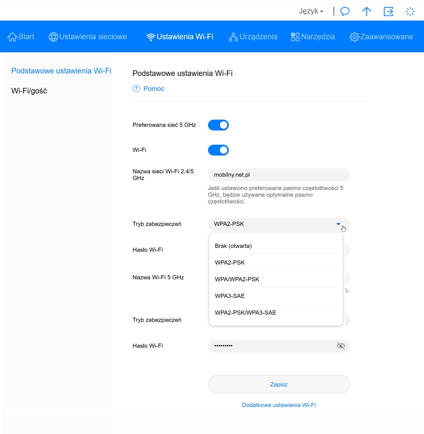Click the Wi-Fi network name field
The height and width of the screenshot is (434, 424).
click(x=279, y=175)
